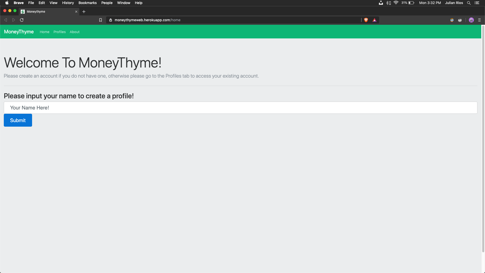Viewport: 485px width, 273px height.
Task: Click the Welcome To MoneyThyme! heading
Action: coord(83,63)
